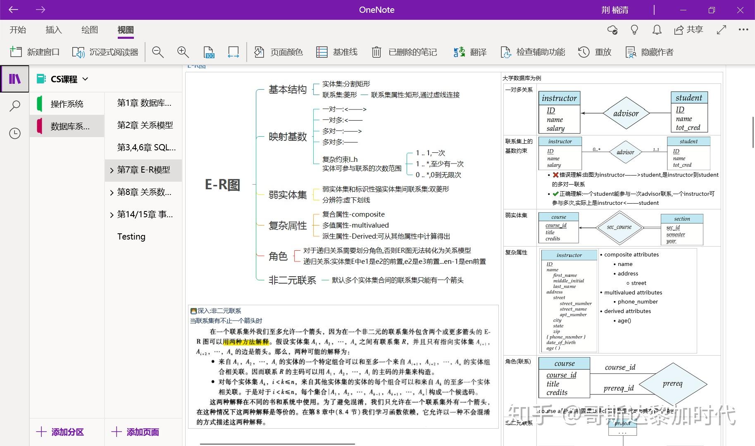This screenshot has height=446, width=755.
Task: Click the lightbulb tips icon
Action: (634, 30)
